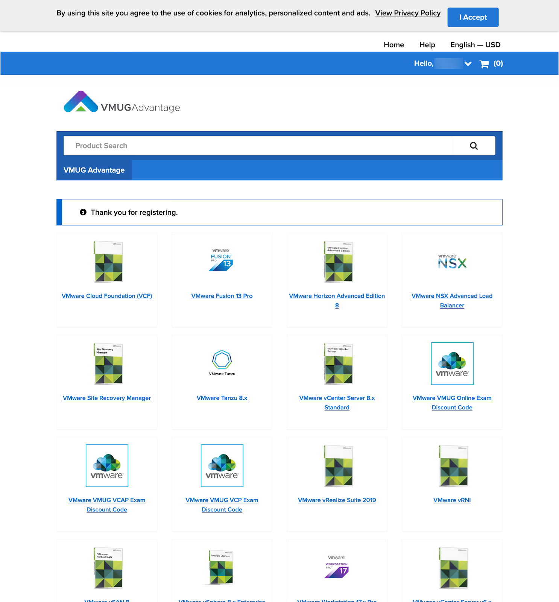Click the I Accept cookies button

pyautogui.click(x=473, y=17)
